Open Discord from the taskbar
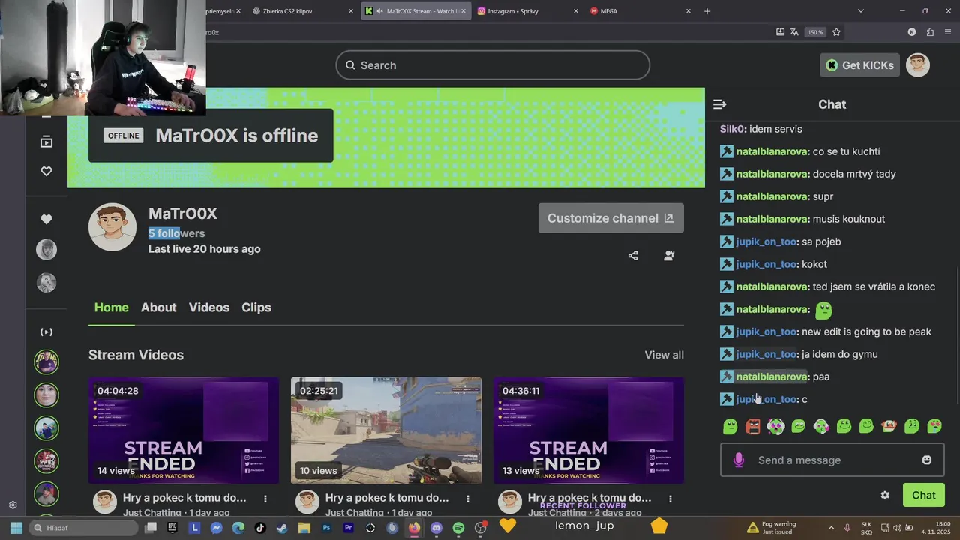Screen dimensions: 960x540 (436, 528)
